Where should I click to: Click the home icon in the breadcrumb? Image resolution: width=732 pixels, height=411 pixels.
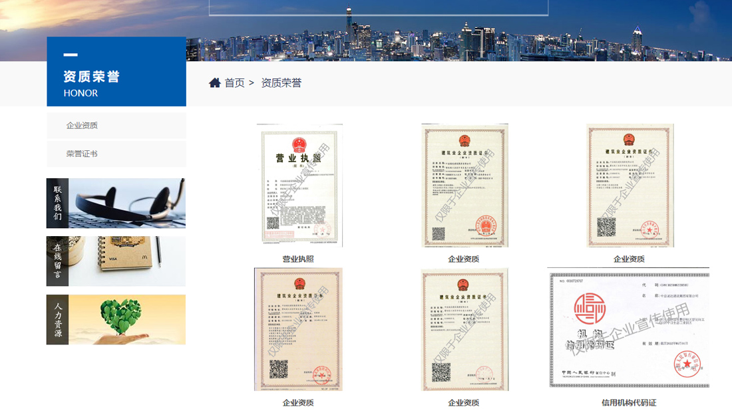pos(214,83)
